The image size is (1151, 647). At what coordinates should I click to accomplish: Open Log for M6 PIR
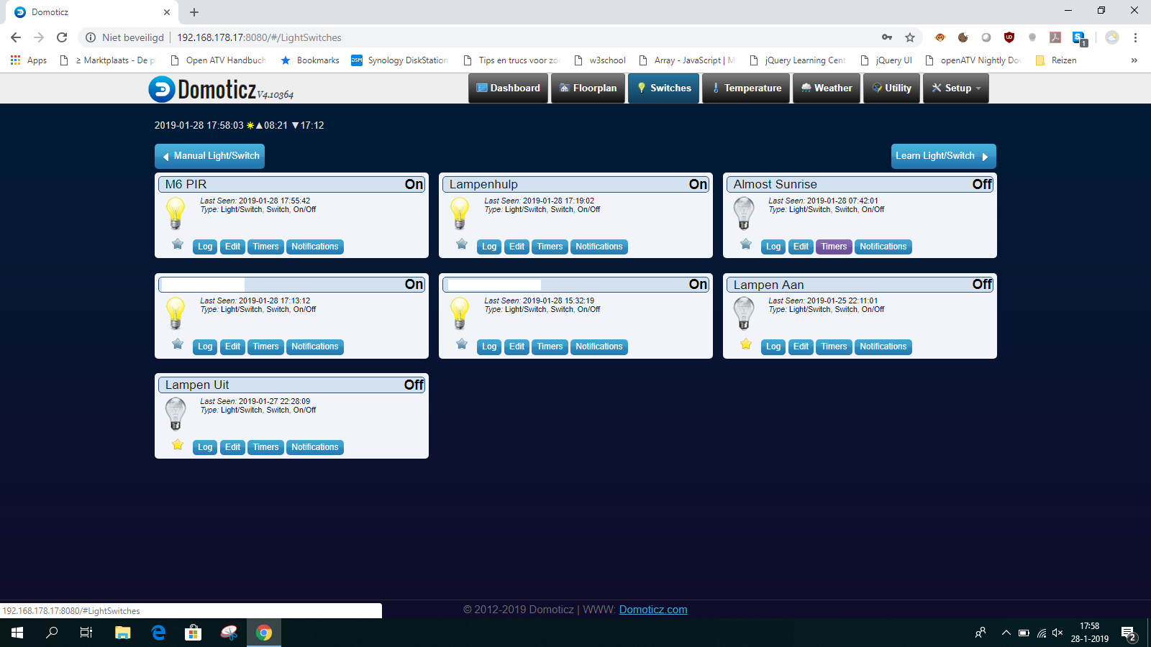click(x=205, y=247)
